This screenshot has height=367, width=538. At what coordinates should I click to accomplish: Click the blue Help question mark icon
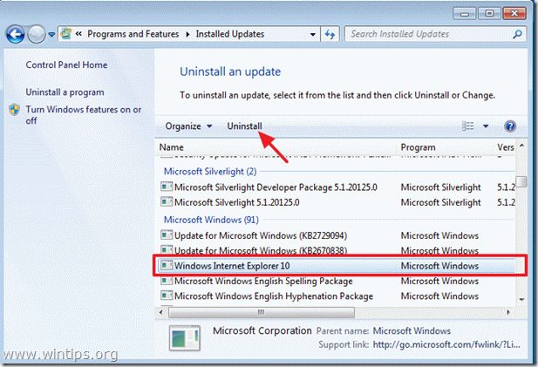pos(510,126)
